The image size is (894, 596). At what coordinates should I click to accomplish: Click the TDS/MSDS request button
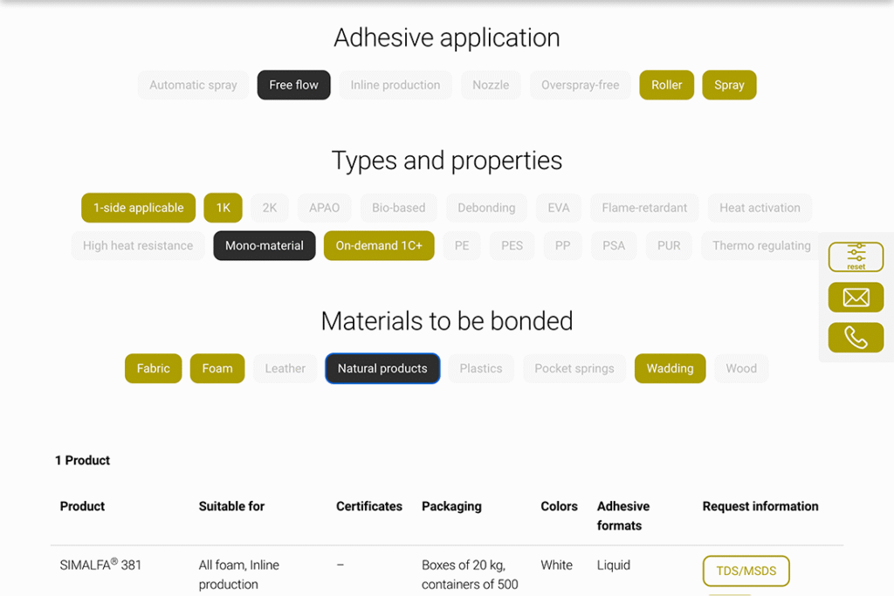[x=746, y=571]
